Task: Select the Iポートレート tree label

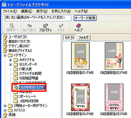Action: pos(28,96)
